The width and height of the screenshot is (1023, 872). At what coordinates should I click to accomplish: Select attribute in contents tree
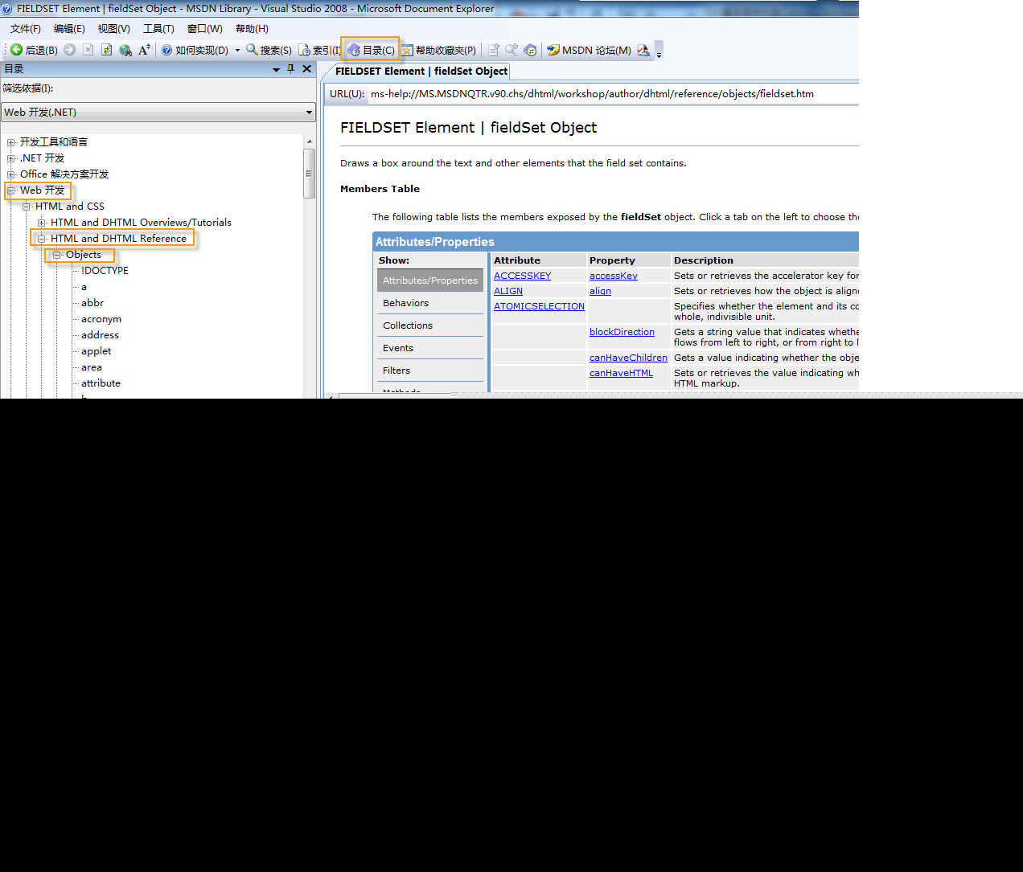[101, 383]
